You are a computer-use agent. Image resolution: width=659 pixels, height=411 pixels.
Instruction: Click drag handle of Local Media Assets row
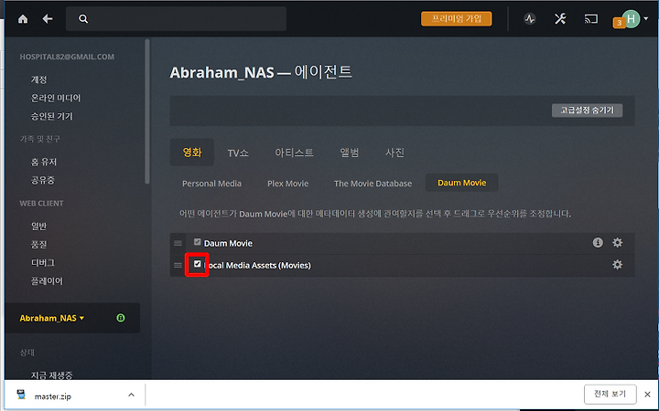point(178,265)
